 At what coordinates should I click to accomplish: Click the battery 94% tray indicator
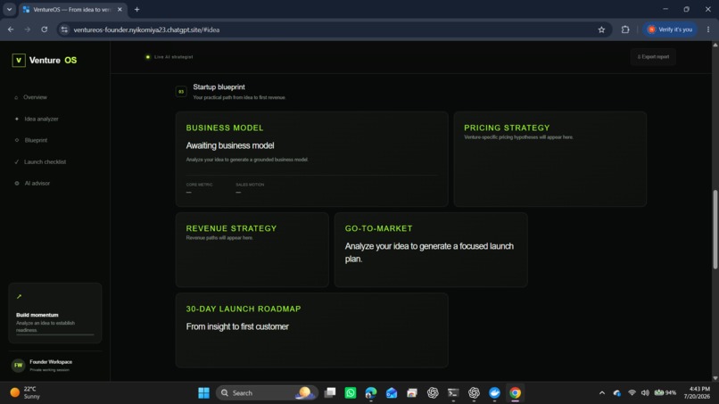665,393
